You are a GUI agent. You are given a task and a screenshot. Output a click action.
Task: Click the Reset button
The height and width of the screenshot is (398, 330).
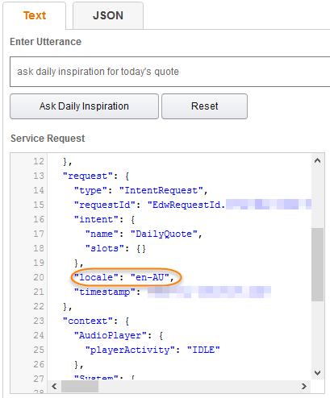(204, 106)
